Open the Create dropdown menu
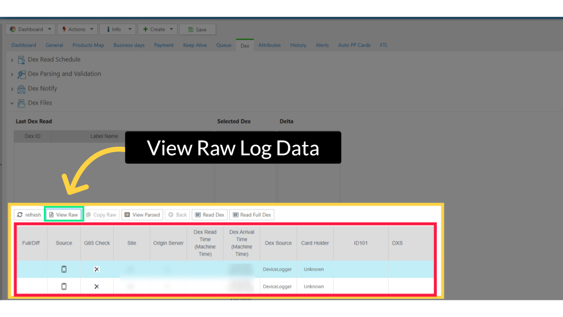 [157, 29]
